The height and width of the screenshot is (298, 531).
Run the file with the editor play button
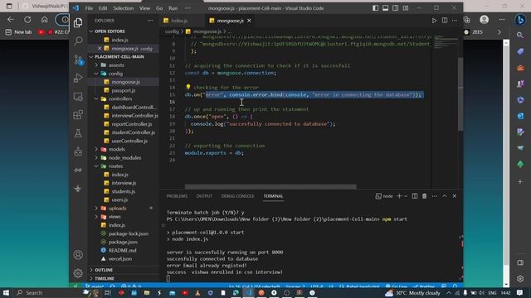coord(434,21)
